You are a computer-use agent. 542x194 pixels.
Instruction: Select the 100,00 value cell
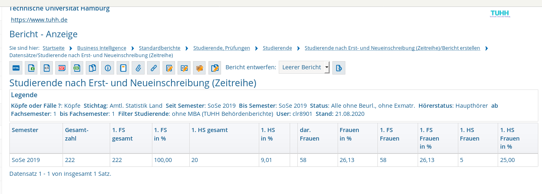[171, 160]
